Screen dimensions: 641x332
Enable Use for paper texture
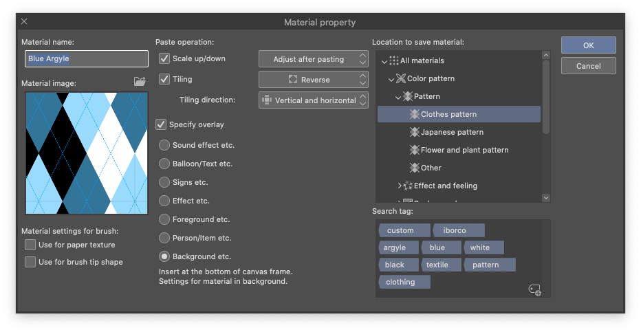click(x=30, y=245)
